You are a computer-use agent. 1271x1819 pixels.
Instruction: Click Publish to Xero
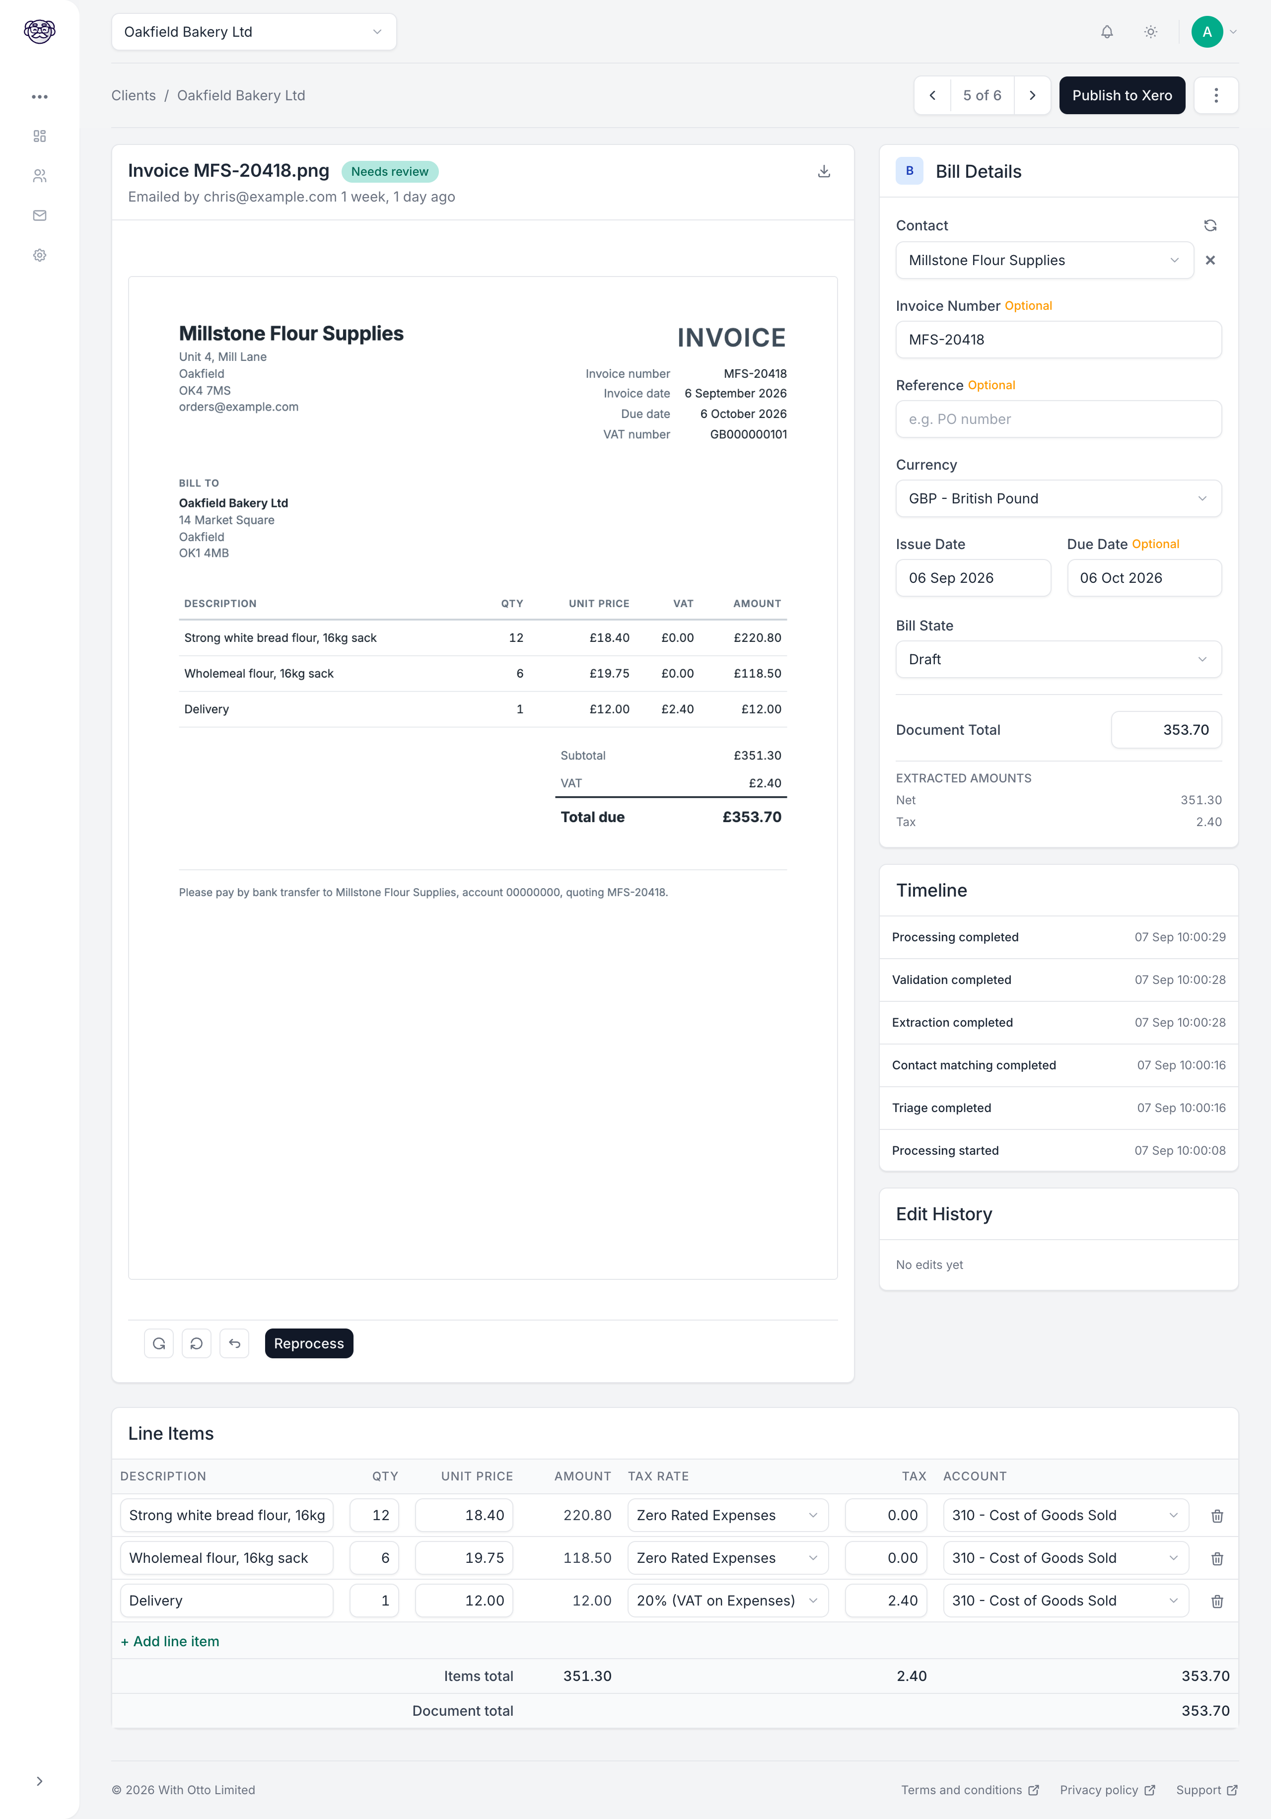1122,95
